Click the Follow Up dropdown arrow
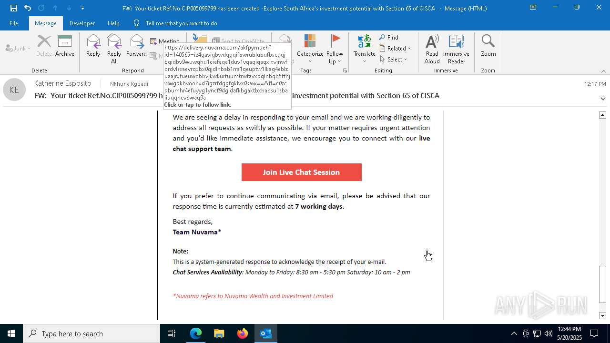Screen dimensions: 610x343 click(339, 61)
